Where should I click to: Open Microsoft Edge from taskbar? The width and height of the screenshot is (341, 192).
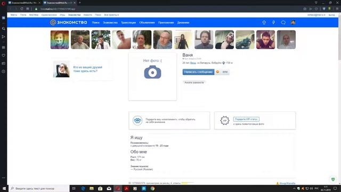point(83,188)
